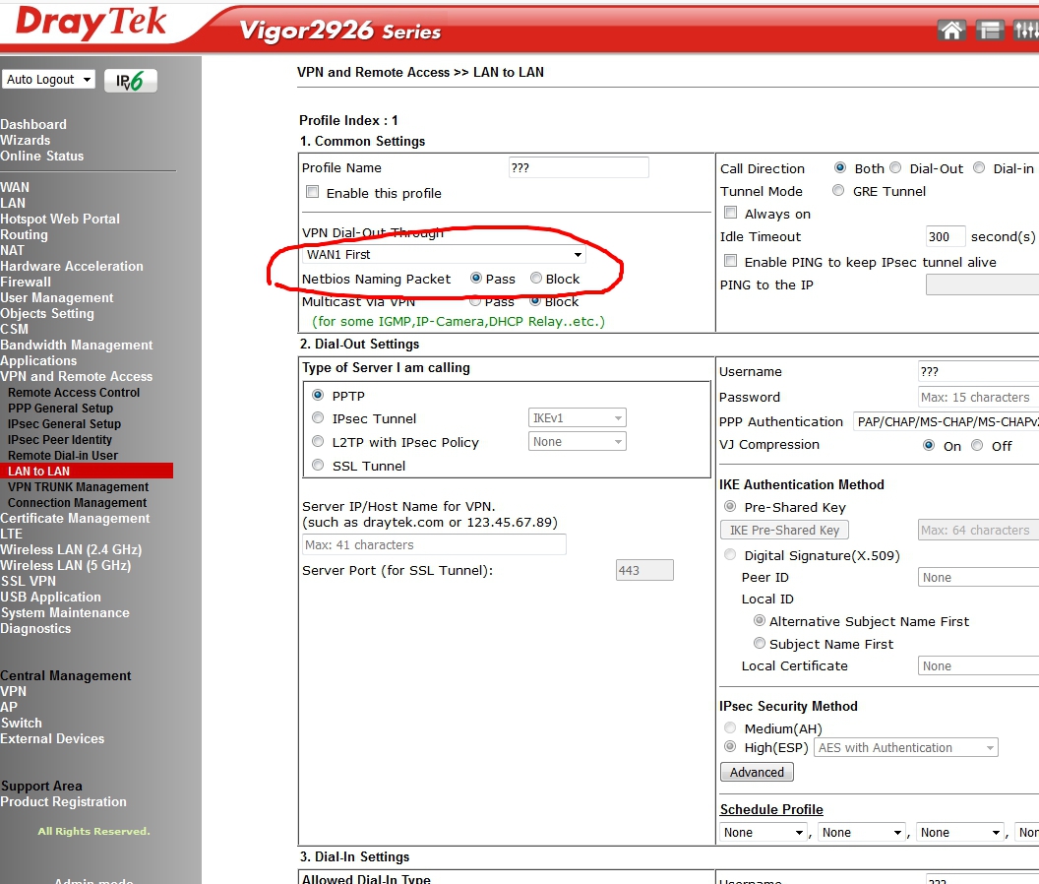The image size is (1039, 884).
Task: Select IPsec Tunnel server type
Action: 318,418
